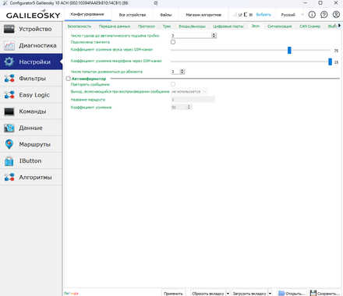Click the Название маршрута input field
Viewport: 343px width, 296px height.
[x=193, y=100]
